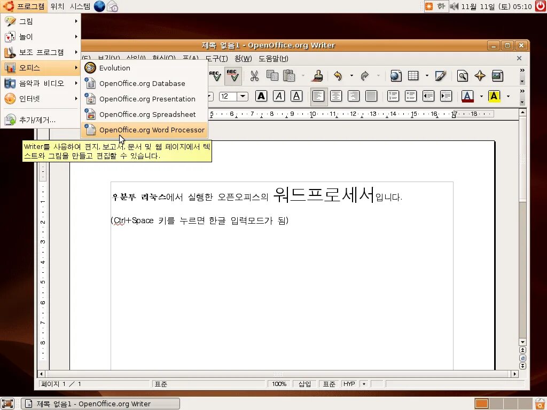547x410 pixels.
Task: Open the Table dropdown arrow
Action: click(427, 76)
